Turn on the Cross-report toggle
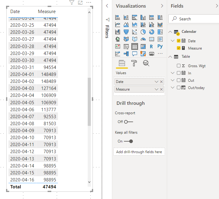Viewport: 219px width, 199px height. pos(128,122)
